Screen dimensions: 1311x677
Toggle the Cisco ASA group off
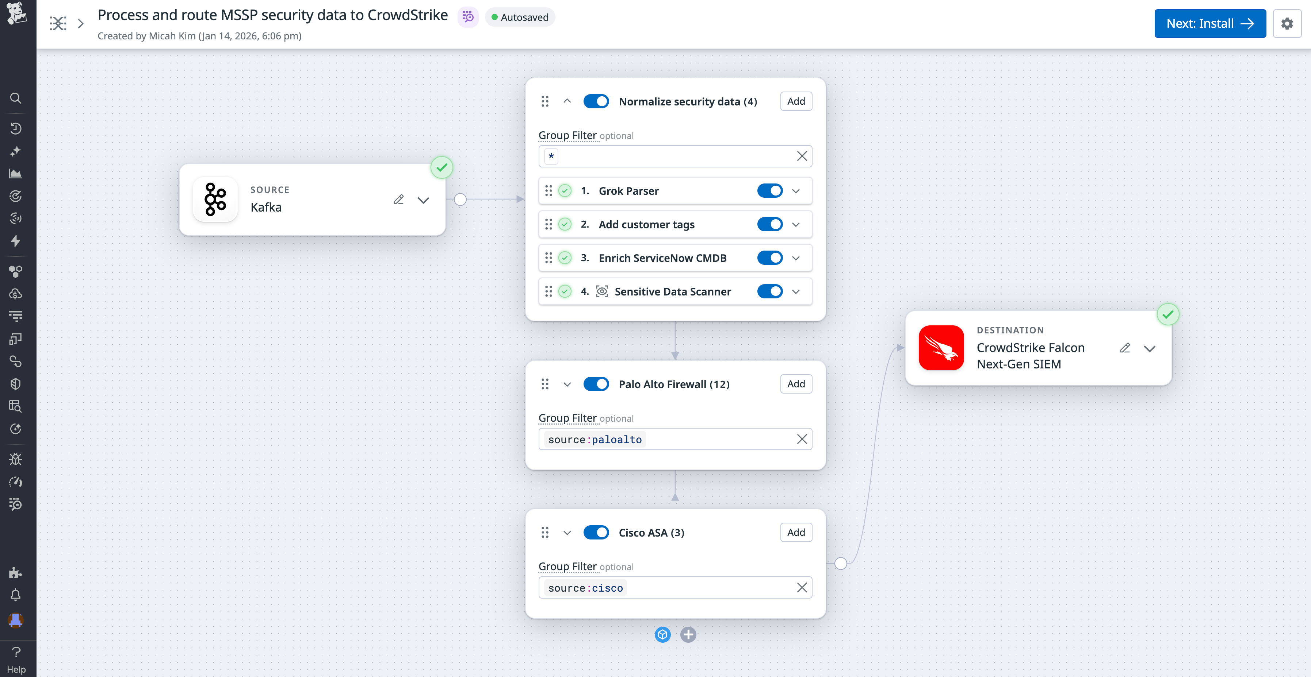click(x=596, y=532)
